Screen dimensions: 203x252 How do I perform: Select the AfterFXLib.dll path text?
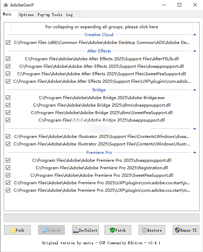[x=102, y=59]
